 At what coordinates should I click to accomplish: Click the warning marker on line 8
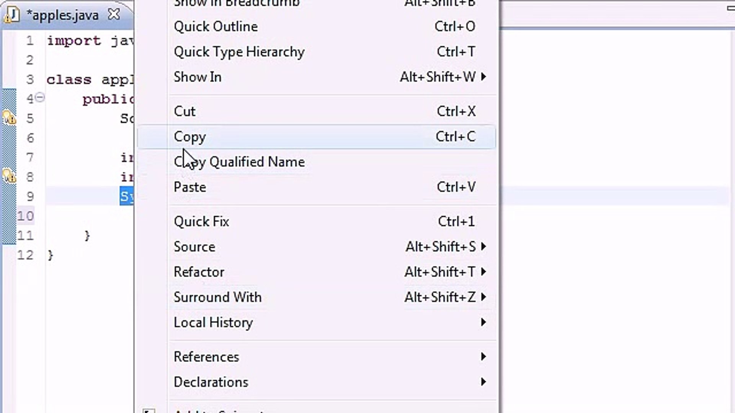click(x=9, y=177)
